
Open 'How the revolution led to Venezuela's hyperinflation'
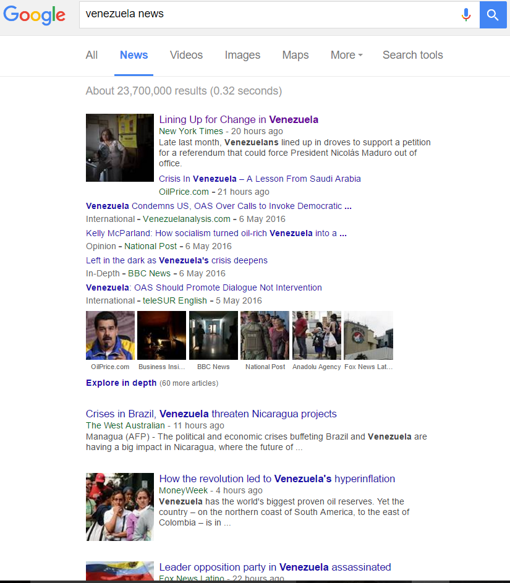277,479
